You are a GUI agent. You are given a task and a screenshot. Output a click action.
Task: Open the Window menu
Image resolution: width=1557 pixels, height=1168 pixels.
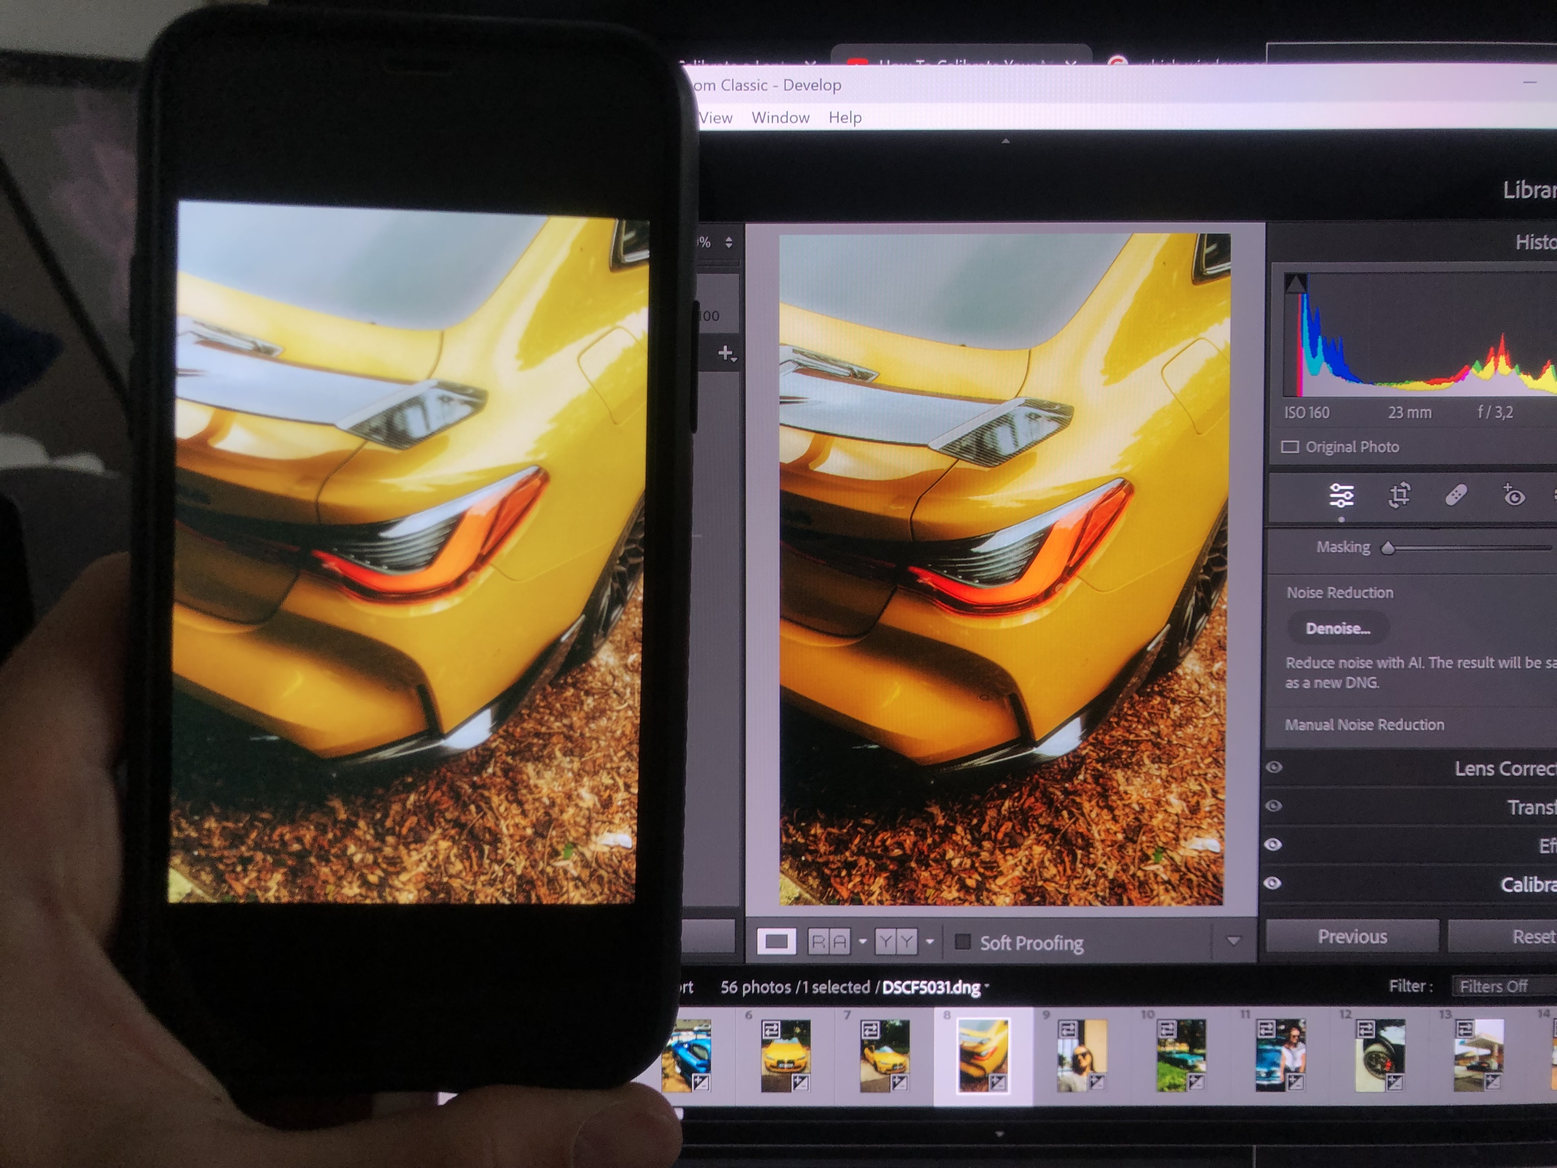780,117
